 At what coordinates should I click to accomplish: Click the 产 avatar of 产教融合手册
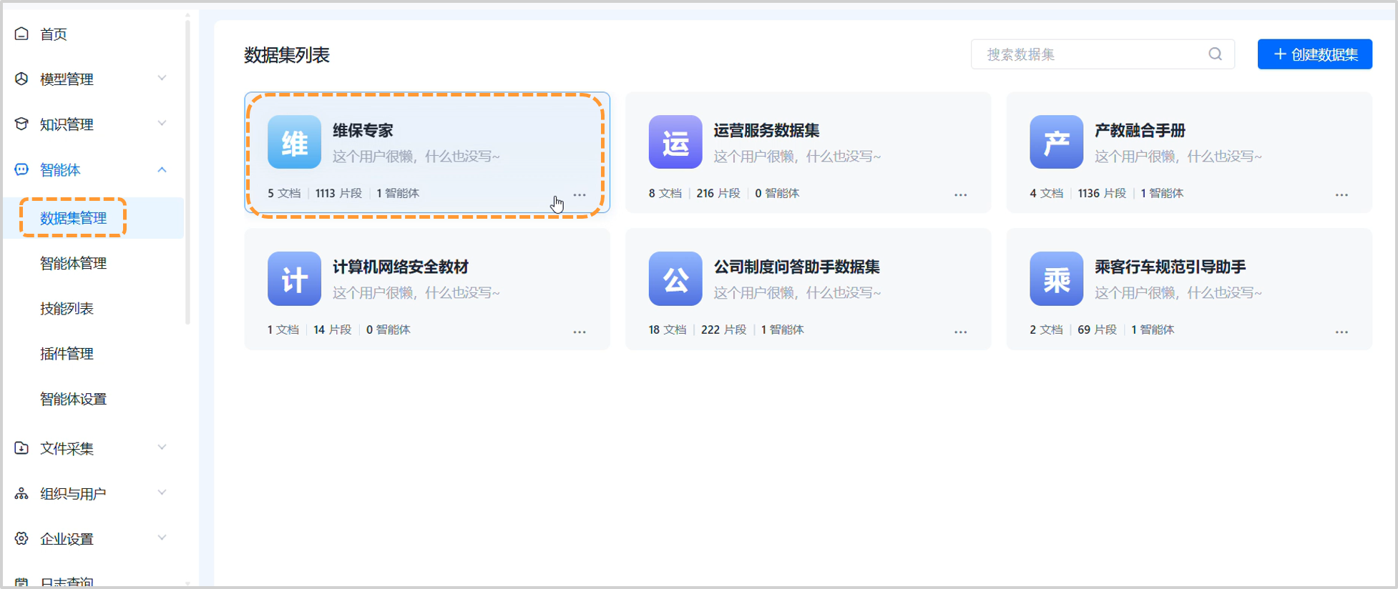coord(1056,142)
